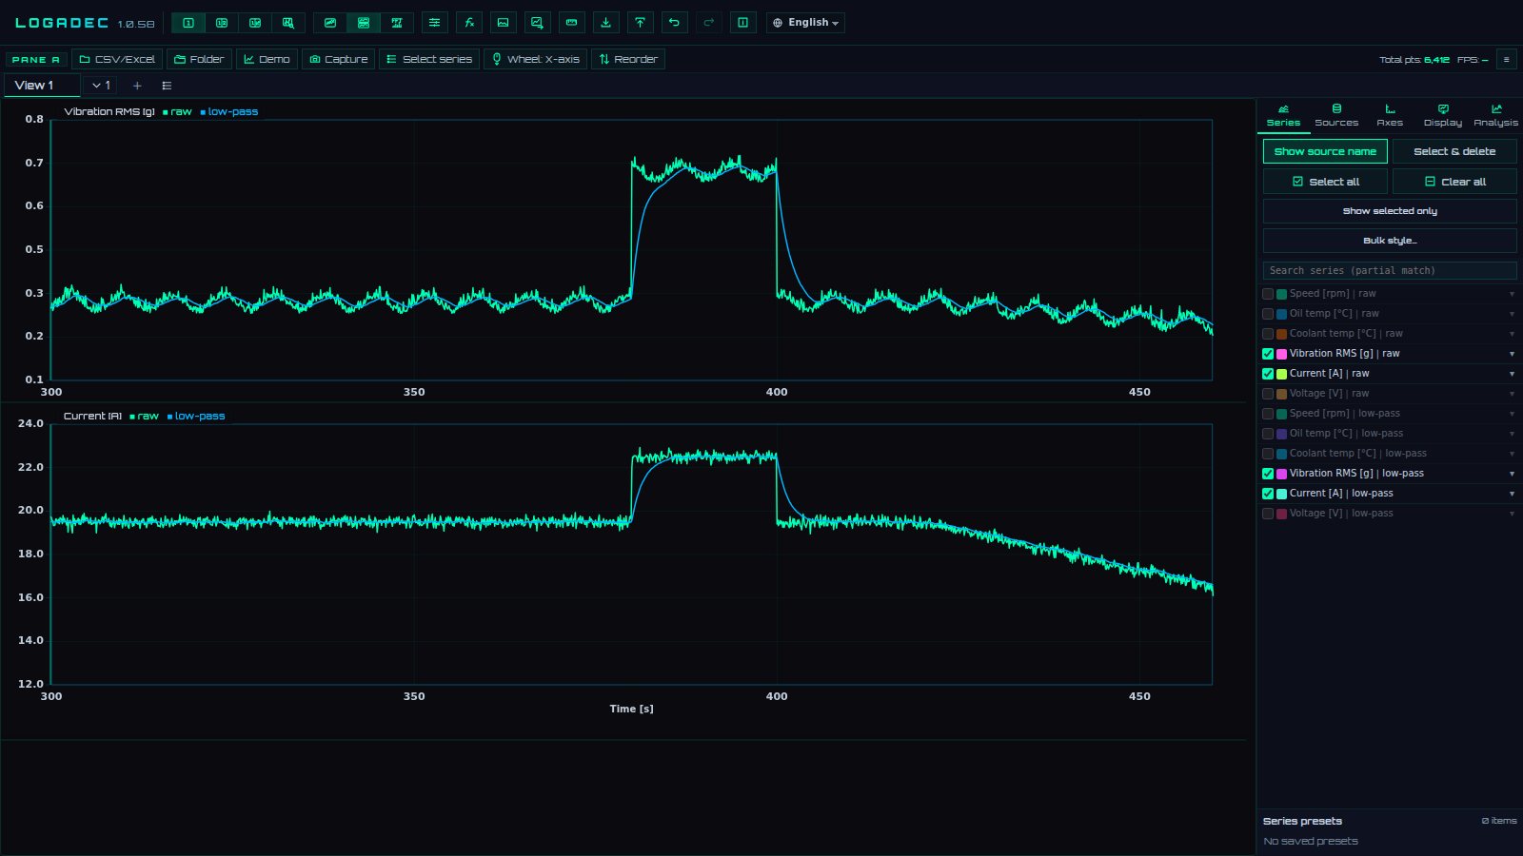Click the undo arrow icon
This screenshot has width=1523, height=856.
coord(674,23)
